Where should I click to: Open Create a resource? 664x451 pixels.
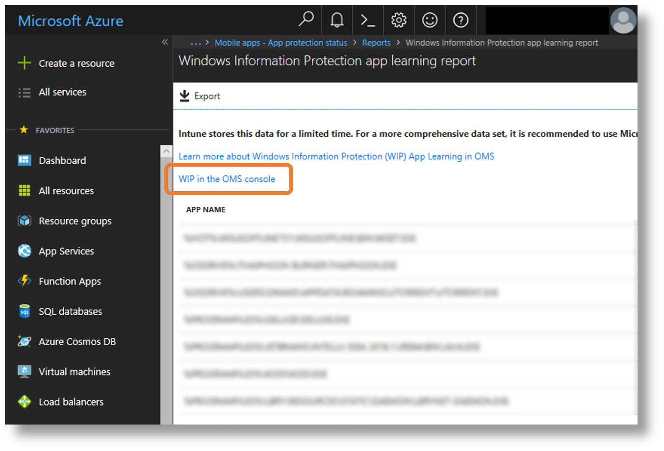76,63
